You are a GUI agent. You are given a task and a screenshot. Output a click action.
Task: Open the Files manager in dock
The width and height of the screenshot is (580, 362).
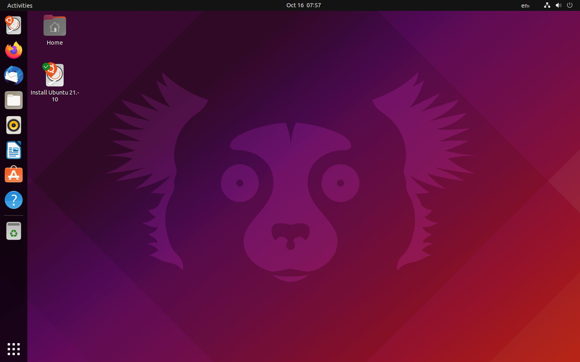tap(14, 100)
